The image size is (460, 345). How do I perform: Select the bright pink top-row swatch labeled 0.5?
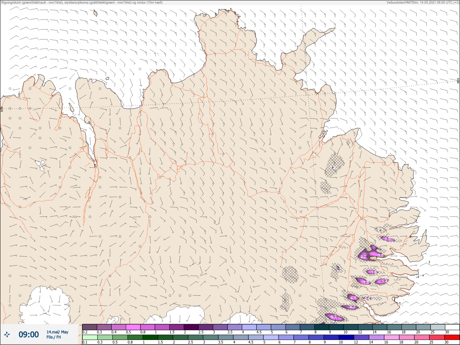tap(133, 327)
